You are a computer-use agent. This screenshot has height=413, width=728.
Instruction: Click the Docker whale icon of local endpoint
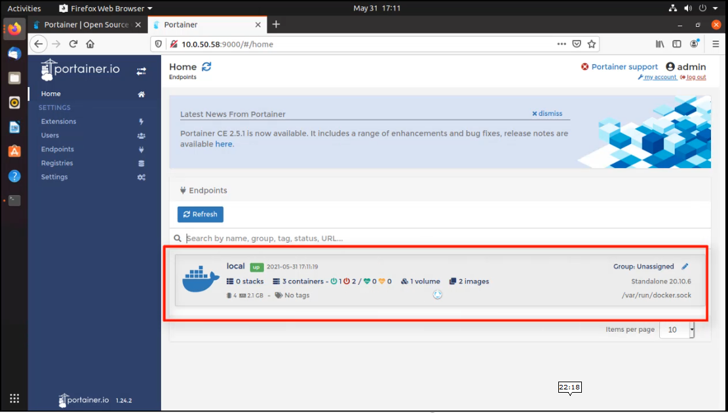pyautogui.click(x=201, y=279)
